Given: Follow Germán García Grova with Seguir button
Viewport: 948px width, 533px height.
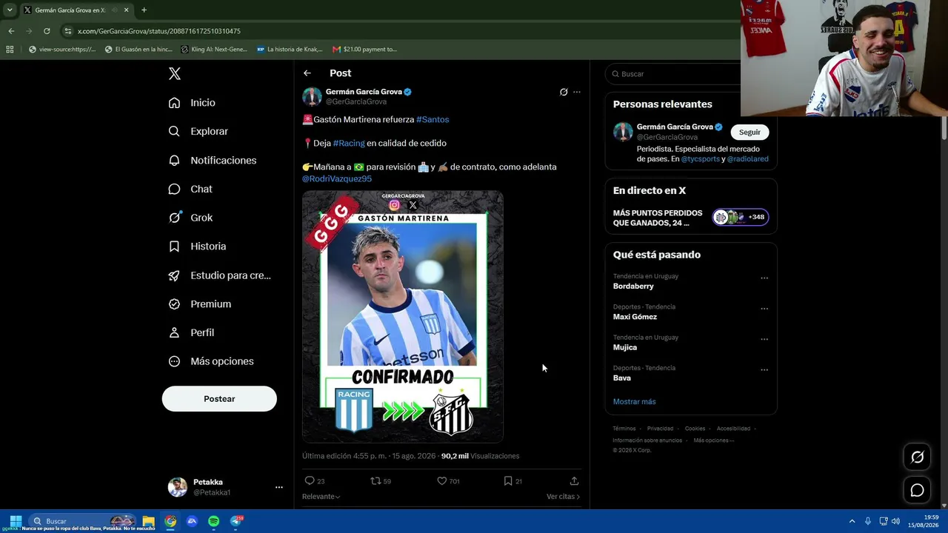Looking at the screenshot, I should point(750,132).
